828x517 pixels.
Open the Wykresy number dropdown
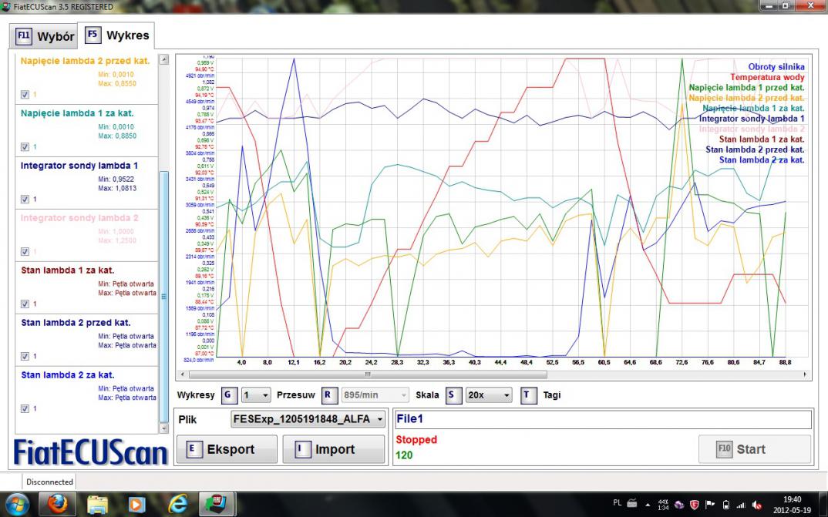[x=256, y=394]
